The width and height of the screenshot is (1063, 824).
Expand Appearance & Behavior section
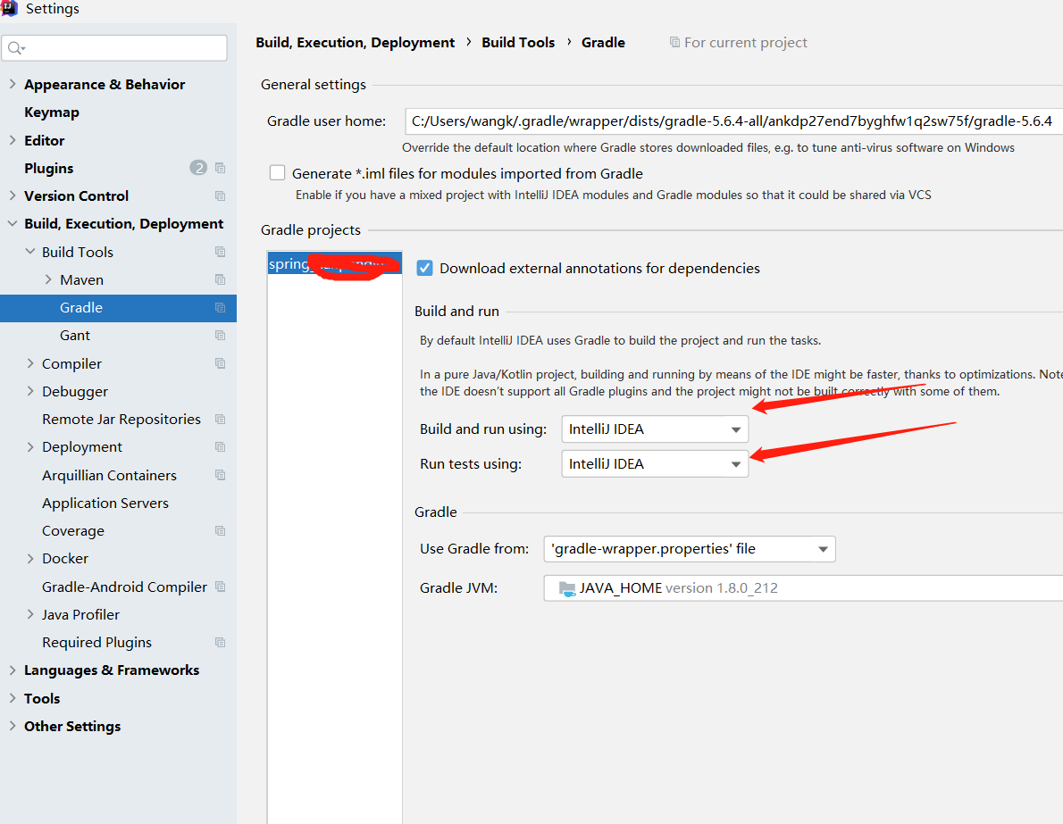tap(13, 84)
